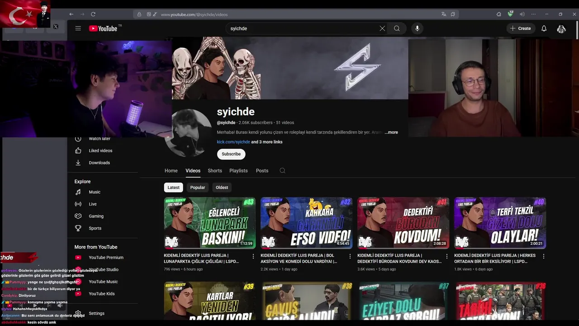The width and height of the screenshot is (579, 326).
Task: Play thumbnail #39 Kartlar Yeniden
Action: pyautogui.click(x=209, y=301)
